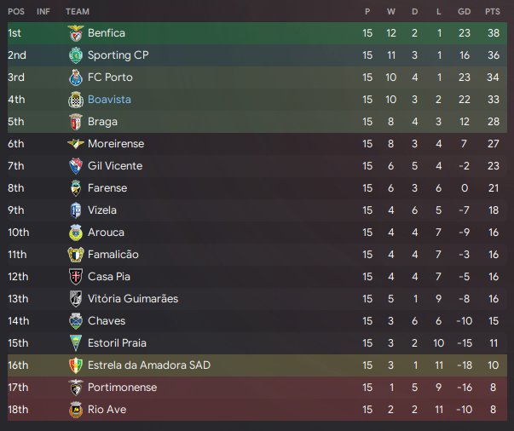The height and width of the screenshot is (431, 514).
Task: Sort by the GD column header
Action: [465, 12]
